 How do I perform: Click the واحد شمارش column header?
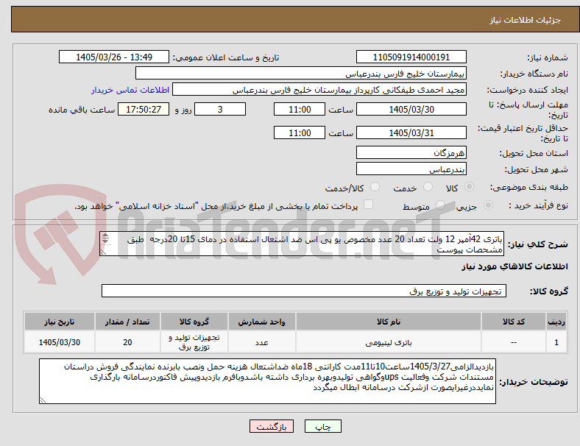coord(261,322)
